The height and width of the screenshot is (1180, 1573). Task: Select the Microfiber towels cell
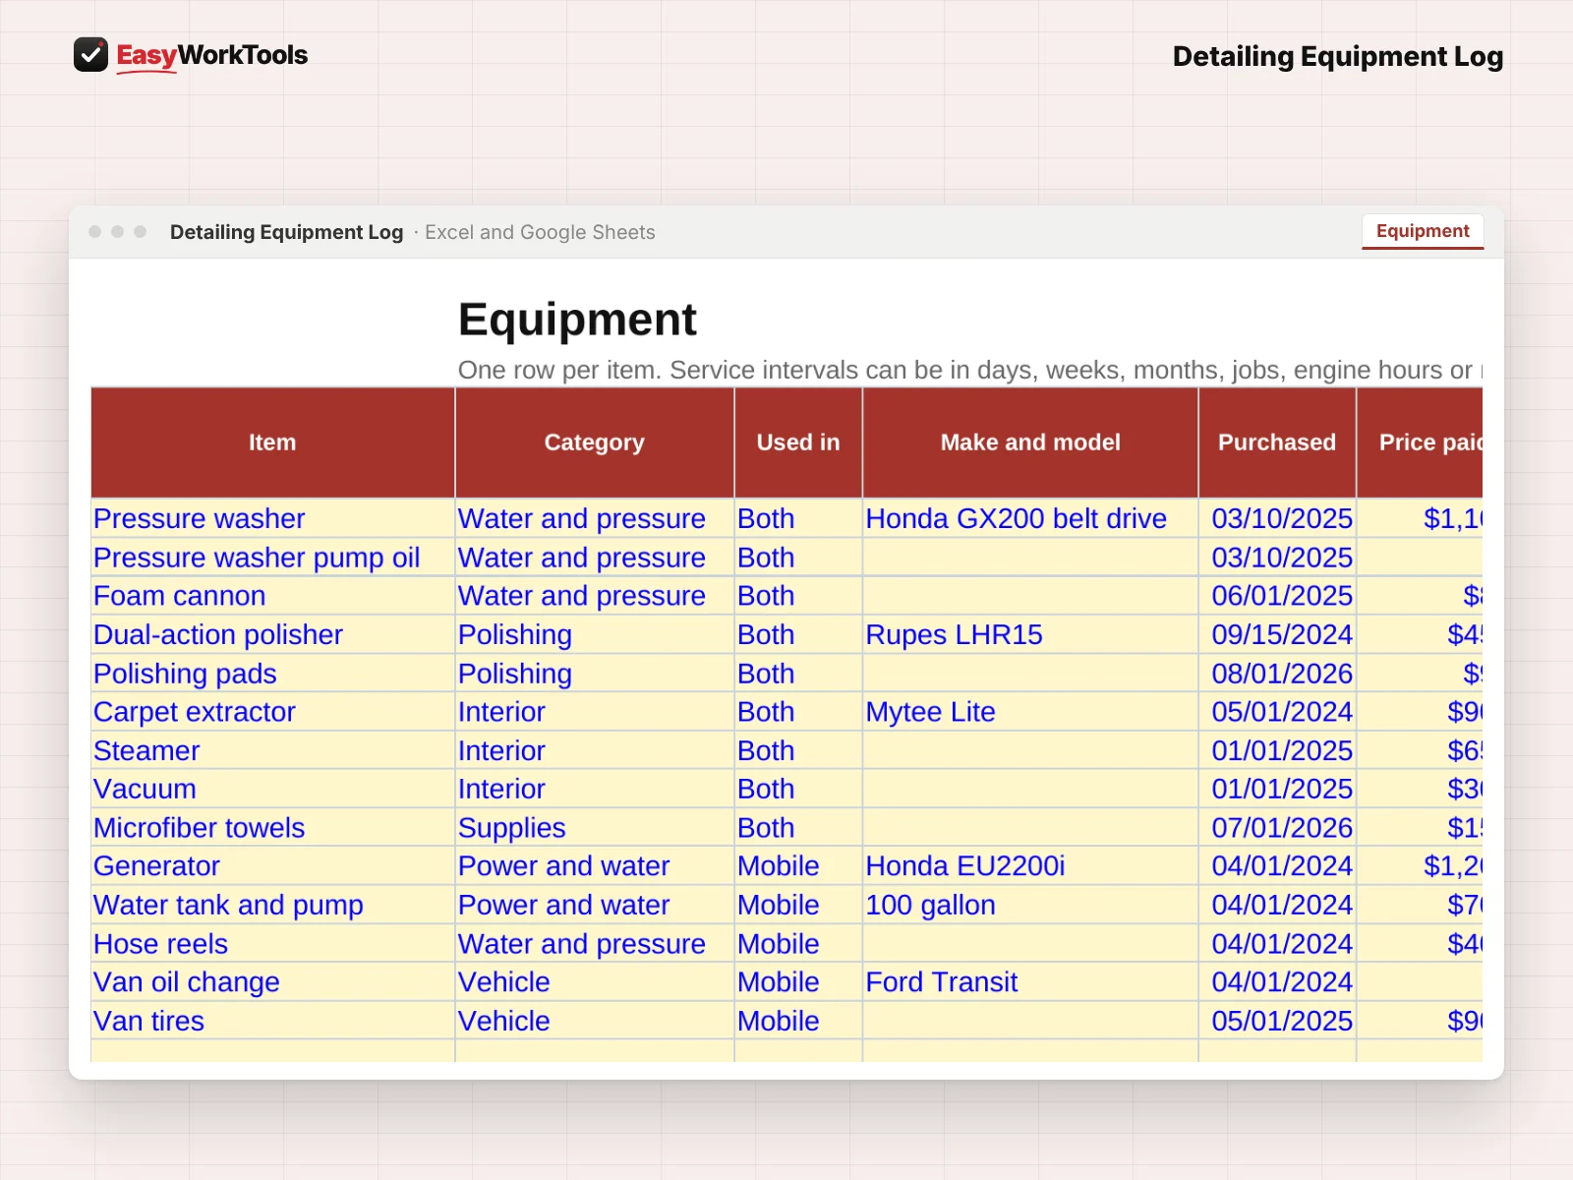click(x=272, y=828)
